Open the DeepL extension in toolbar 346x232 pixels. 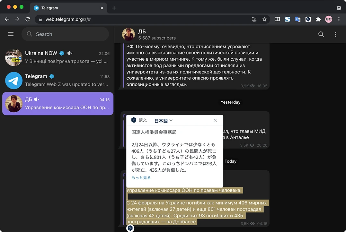click(x=308, y=19)
